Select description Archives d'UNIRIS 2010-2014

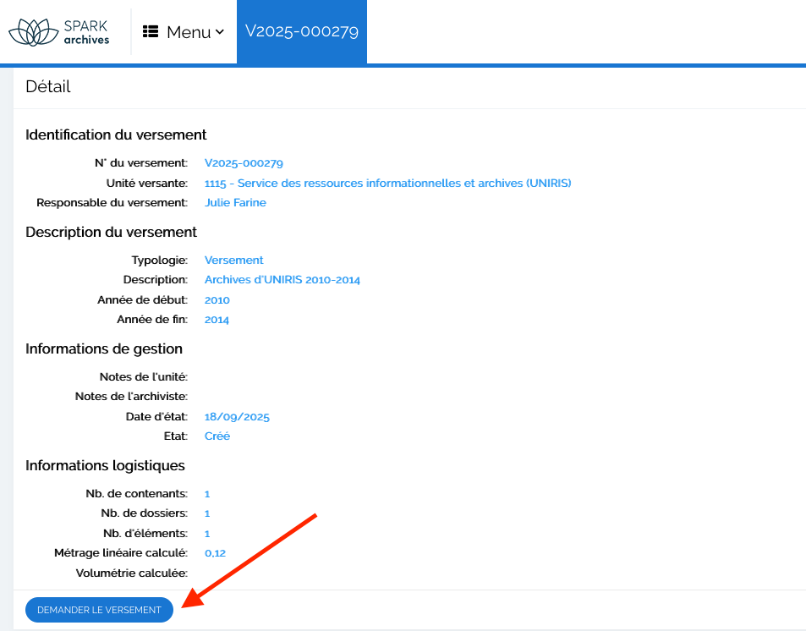tap(282, 279)
